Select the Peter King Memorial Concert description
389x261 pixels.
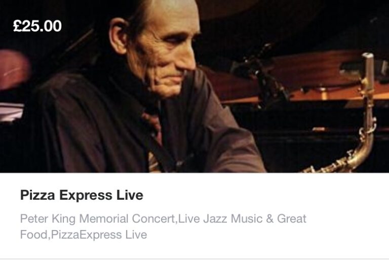click(163, 227)
